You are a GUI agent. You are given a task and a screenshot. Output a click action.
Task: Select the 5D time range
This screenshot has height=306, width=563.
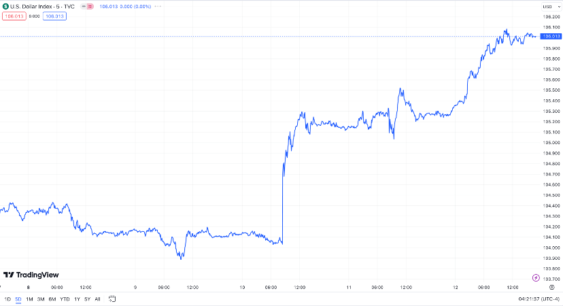tap(18, 299)
